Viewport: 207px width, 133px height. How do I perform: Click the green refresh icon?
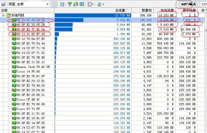pos(99,4)
